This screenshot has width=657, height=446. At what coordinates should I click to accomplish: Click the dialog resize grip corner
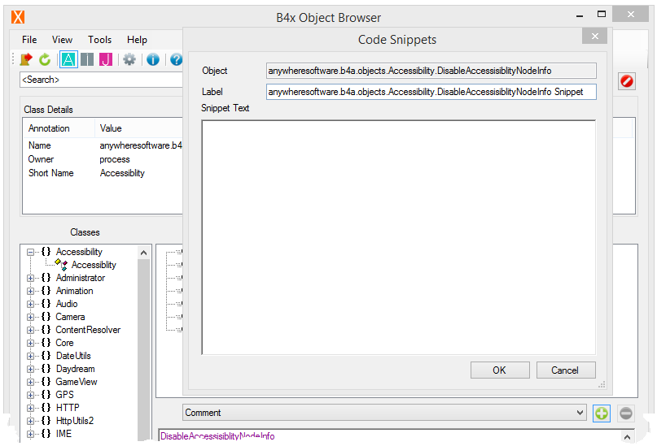[x=602, y=384]
